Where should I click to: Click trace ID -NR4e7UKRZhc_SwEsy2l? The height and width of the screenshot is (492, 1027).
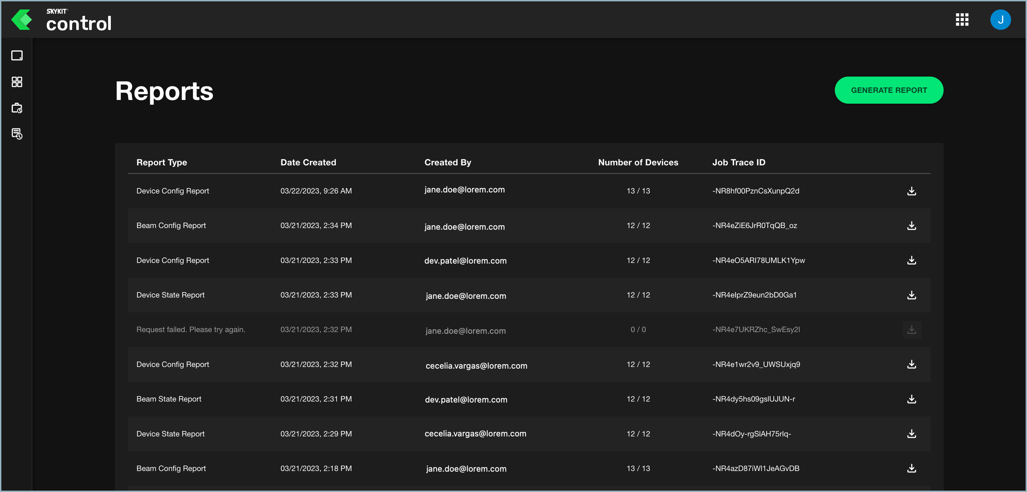pos(756,330)
